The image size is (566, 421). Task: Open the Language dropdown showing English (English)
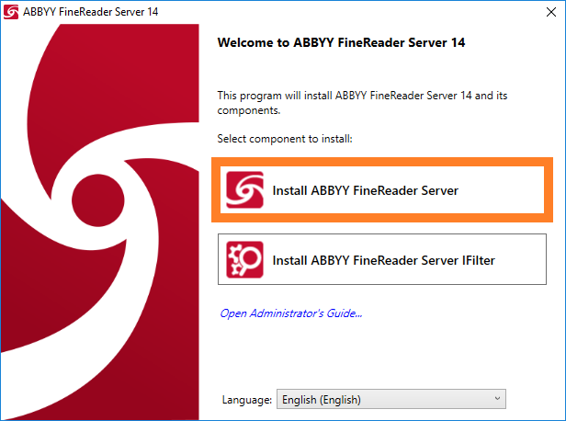click(x=391, y=399)
